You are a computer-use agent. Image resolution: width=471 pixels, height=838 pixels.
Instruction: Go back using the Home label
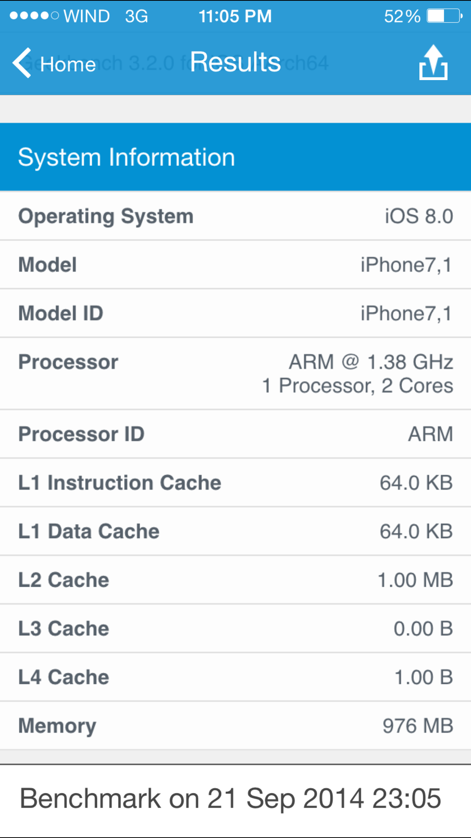pyautogui.click(x=68, y=64)
